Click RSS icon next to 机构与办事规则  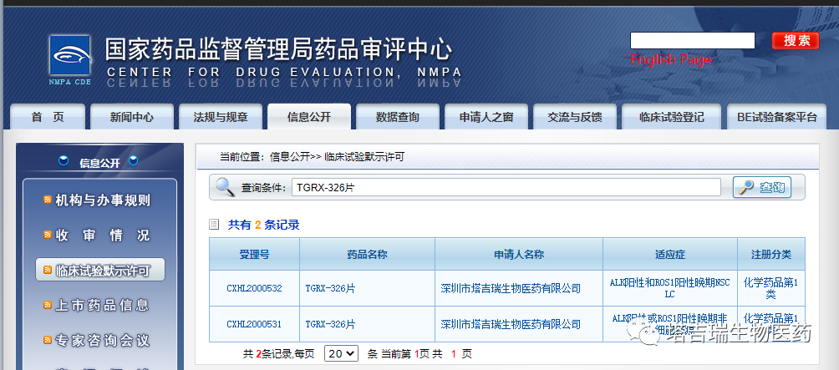[48, 200]
